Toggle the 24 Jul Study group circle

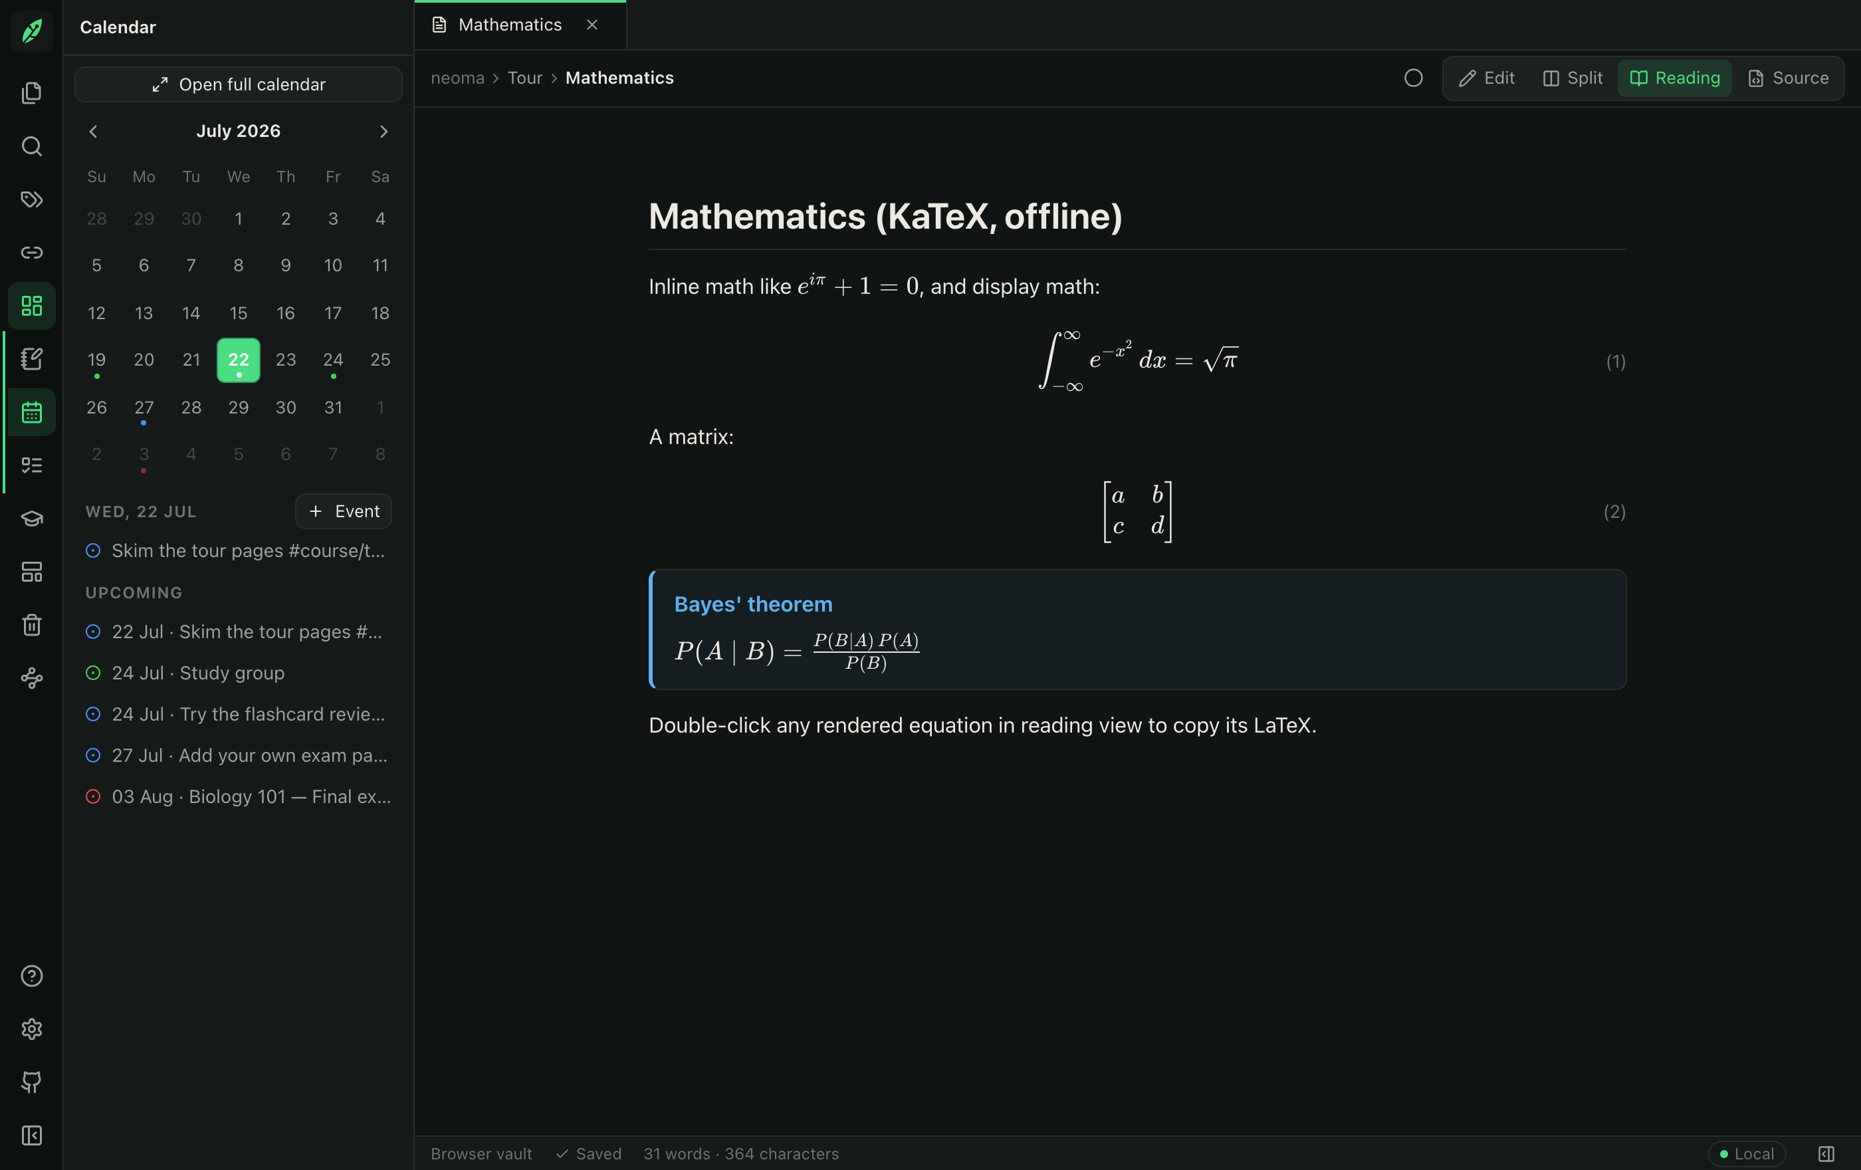click(93, 673)
